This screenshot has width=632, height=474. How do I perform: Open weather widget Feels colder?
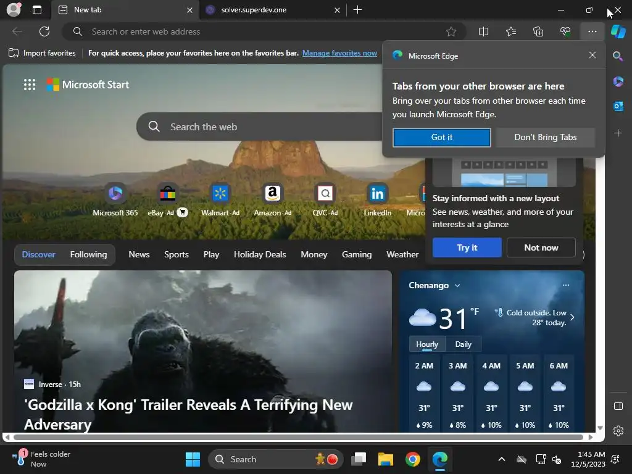[x=41, y=459]
